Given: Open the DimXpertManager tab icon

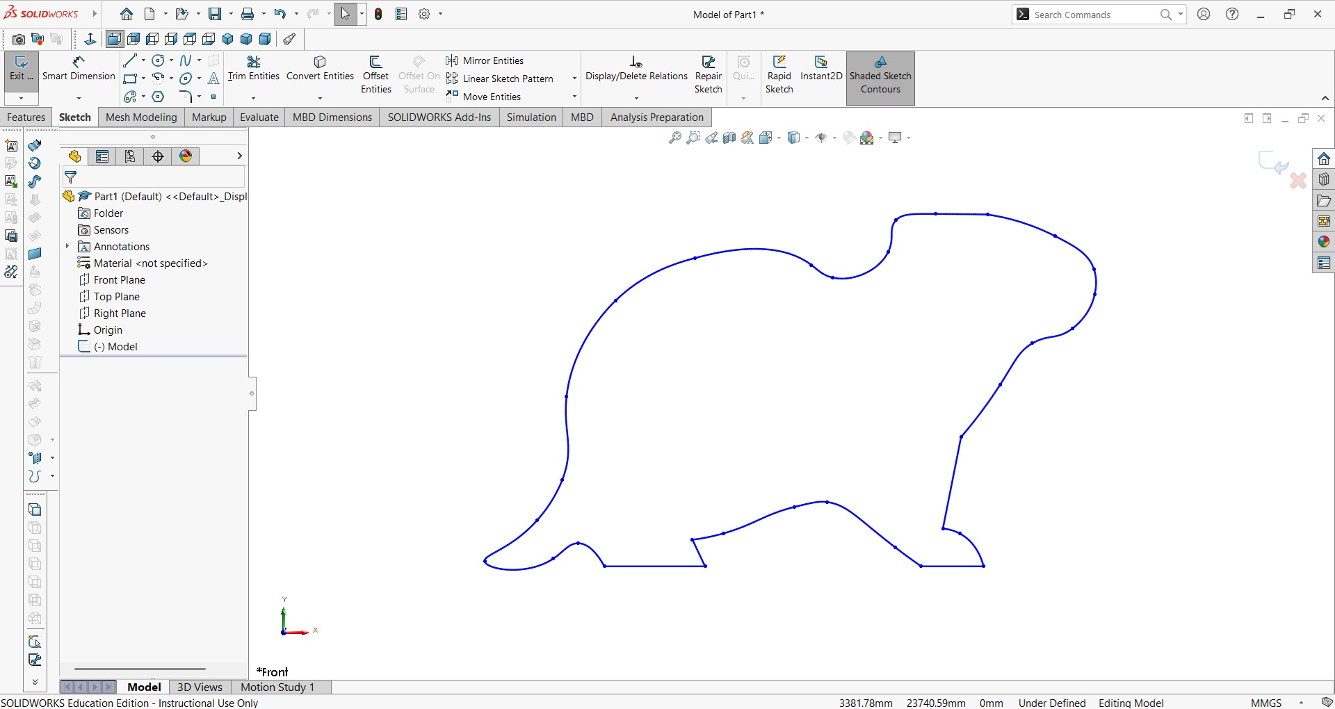Looking at the screenshot, I should click(x=158, y=156).
